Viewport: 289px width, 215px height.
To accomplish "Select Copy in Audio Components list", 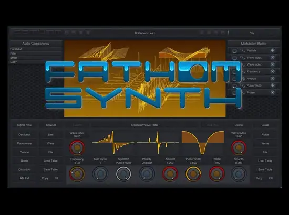I will [x=36, y=62].
